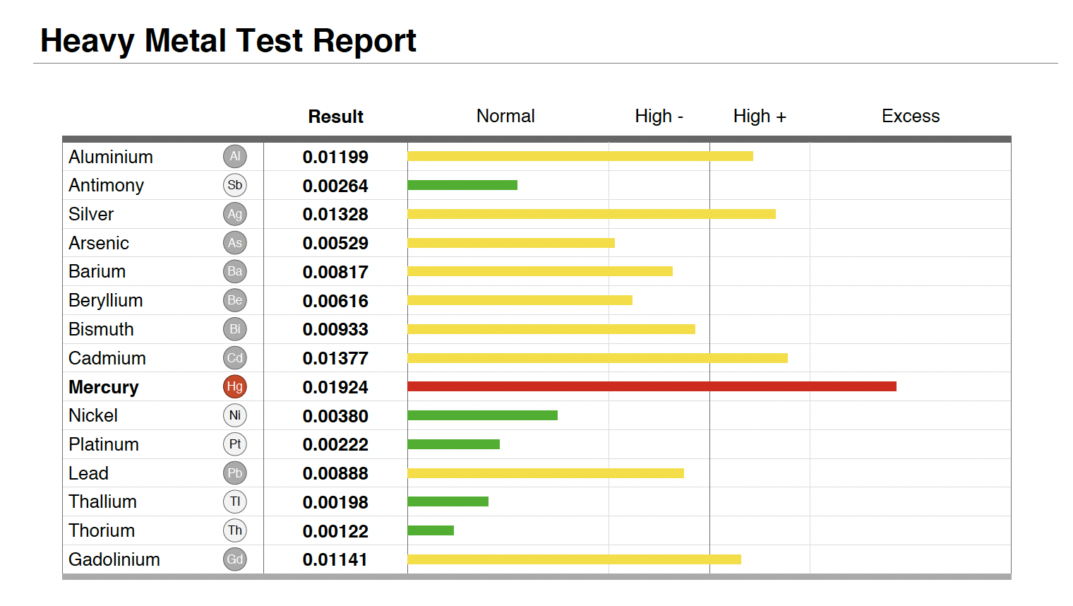Click the yellow Aluminium result bar
Screen dimensions: 1073x606
coord(580,156)
